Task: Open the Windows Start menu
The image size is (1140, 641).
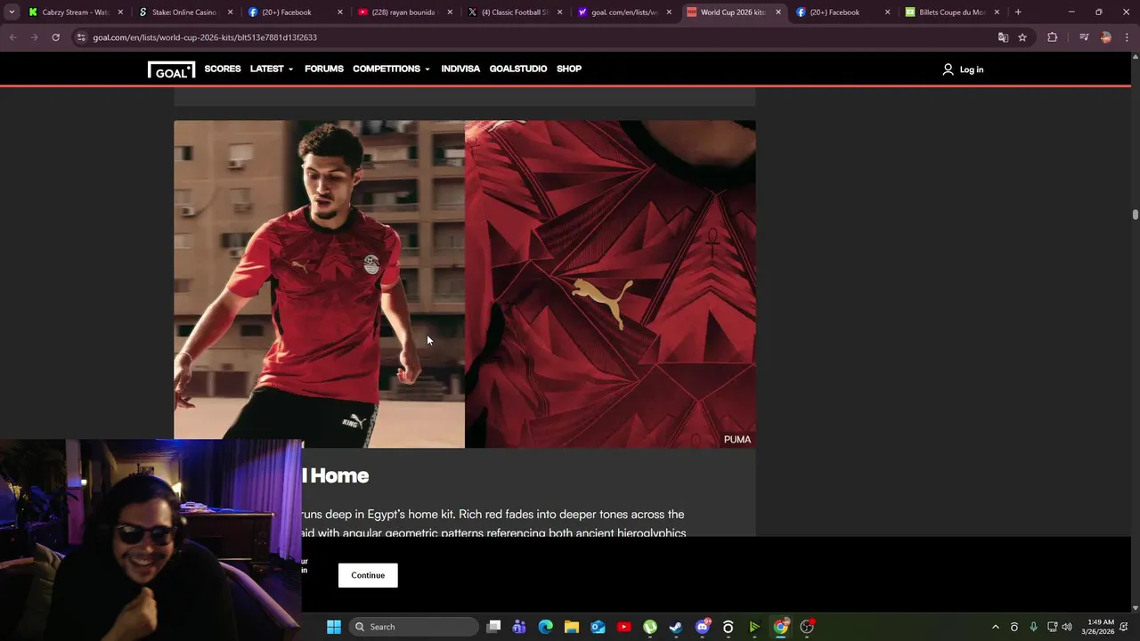Action: click(x=334, y=627)
